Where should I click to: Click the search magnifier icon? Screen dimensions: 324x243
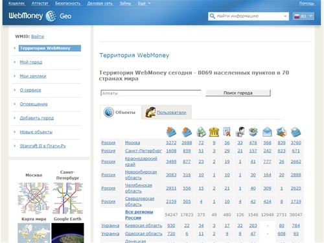tap(213, 16)
